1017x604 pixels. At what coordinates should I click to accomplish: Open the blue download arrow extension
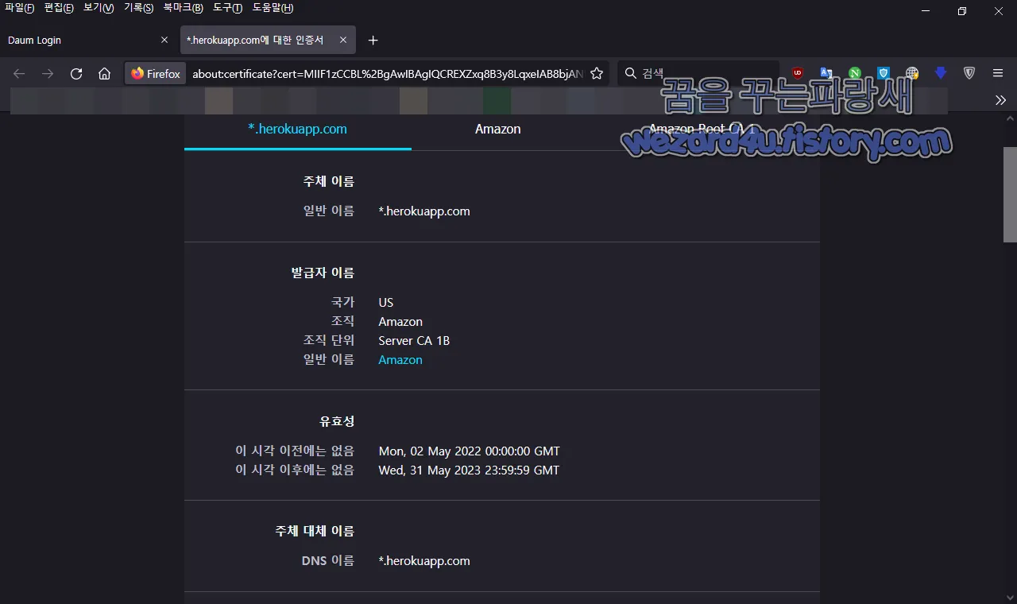pyautogui.click(x=941, y=73)
